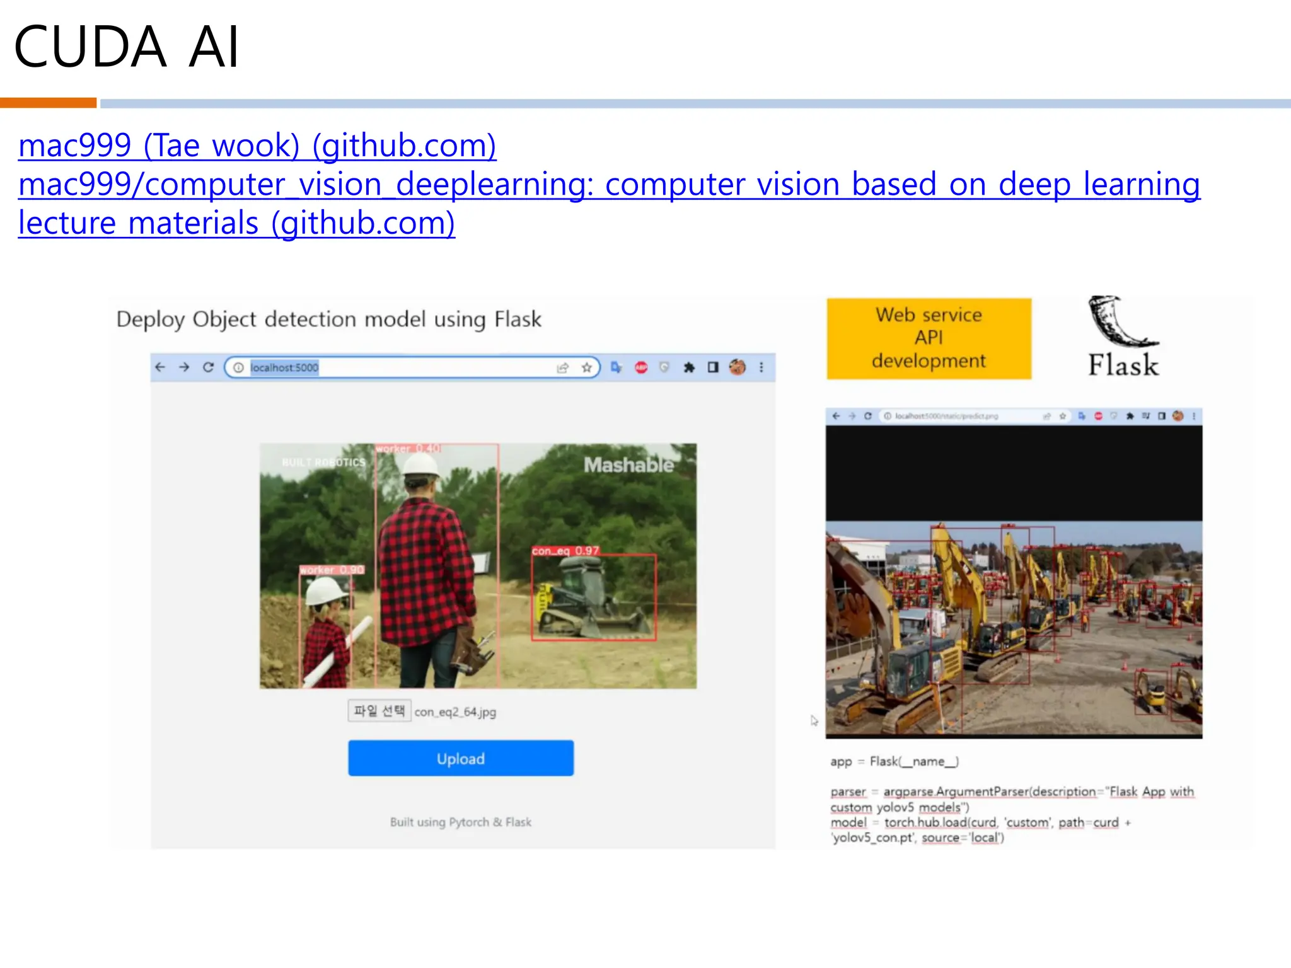Click the yellow Web service API development box

pyautogui.click(x=929, y=338)
